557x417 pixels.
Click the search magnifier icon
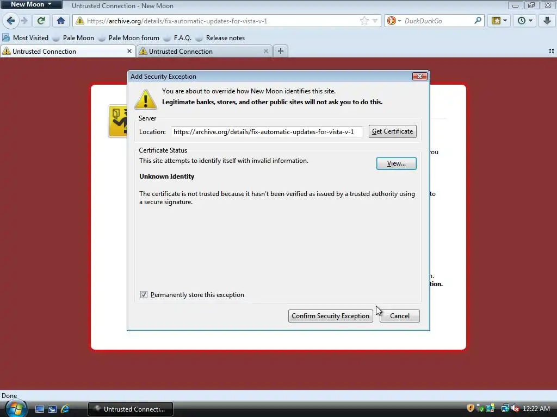[478, 21]
